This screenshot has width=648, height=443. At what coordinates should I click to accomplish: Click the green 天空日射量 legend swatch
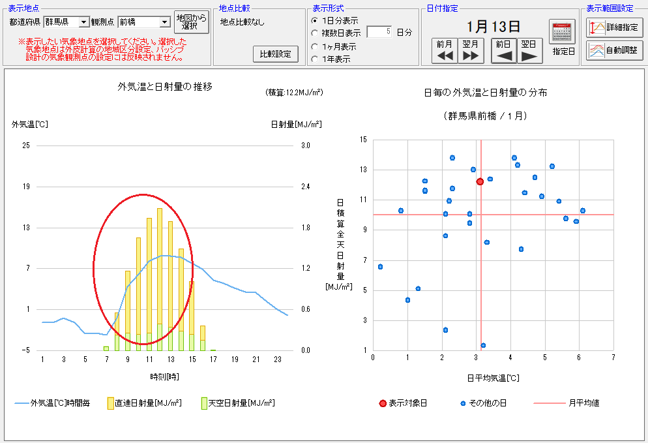pyautogui.click(x=203, y=403)
